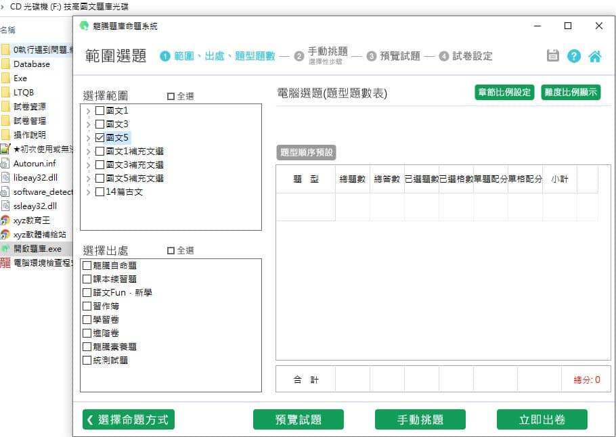Click Exe folder icon in Explorer window
Image resolution: width=616 pixels, height=437 pixels.
[5, 78]
